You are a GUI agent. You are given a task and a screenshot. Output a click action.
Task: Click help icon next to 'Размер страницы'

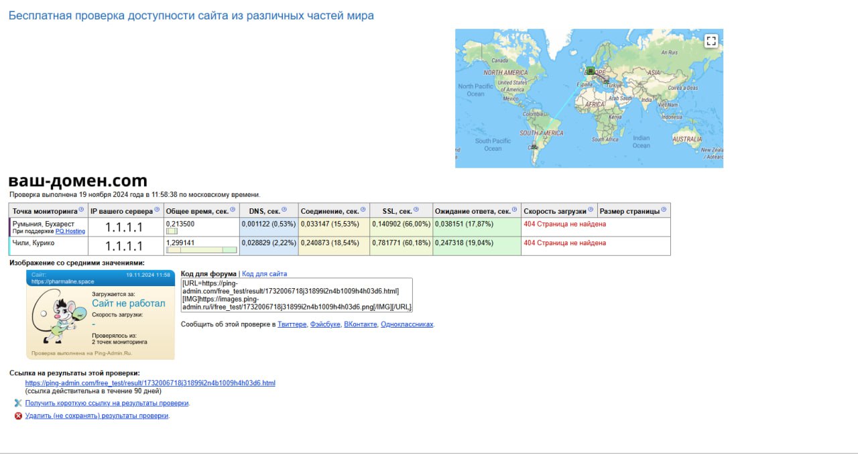tap(664, 210)
